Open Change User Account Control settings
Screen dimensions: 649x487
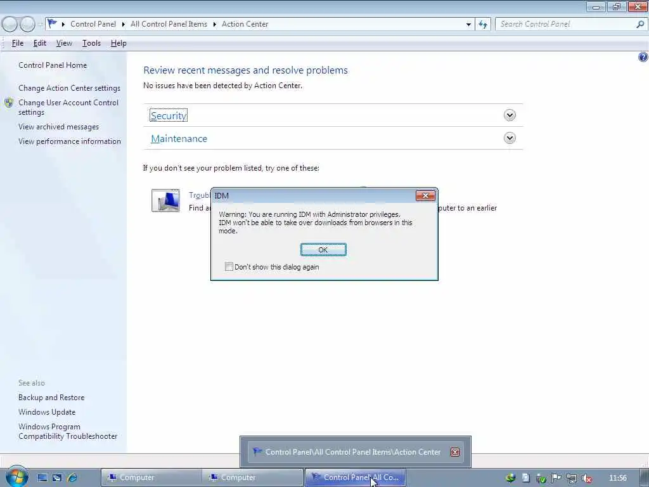[x=68, y=107]
